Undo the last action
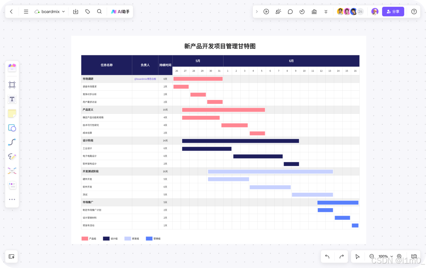The image size is (426, 268). 327,256
